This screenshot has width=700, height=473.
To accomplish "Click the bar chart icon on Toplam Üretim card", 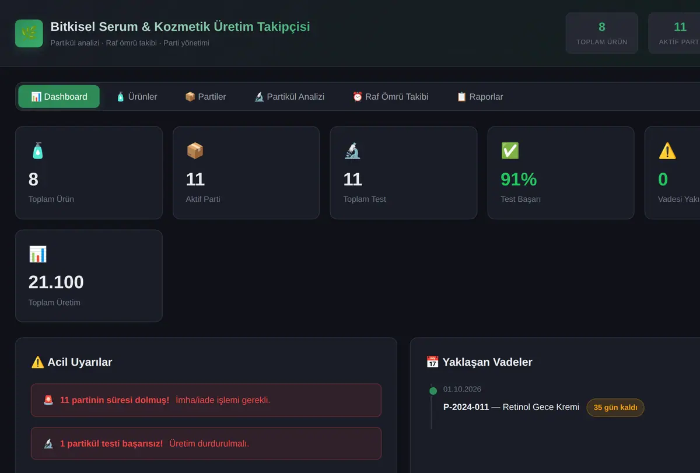I will pos(37,254).
